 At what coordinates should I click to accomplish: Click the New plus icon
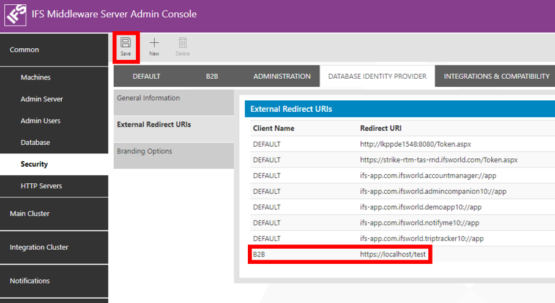[x=154, y=43]
